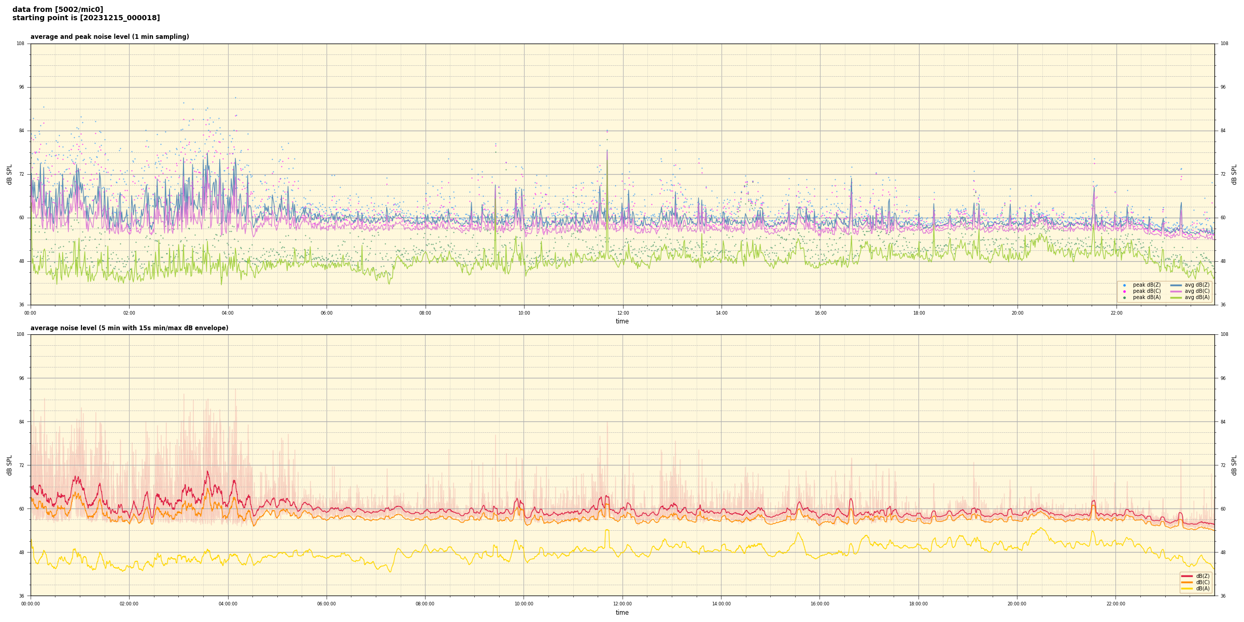Click the yellow dB(A) swatch in bottom legend

pos(1187,588)
